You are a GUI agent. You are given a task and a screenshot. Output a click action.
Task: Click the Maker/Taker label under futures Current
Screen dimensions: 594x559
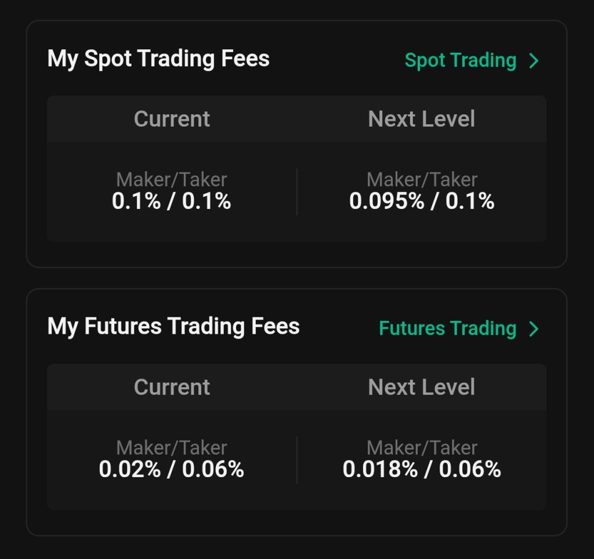tap(172, 448)
